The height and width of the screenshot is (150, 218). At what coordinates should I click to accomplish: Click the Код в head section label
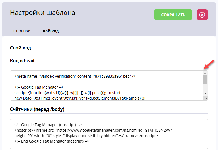(x=22, y=61)
